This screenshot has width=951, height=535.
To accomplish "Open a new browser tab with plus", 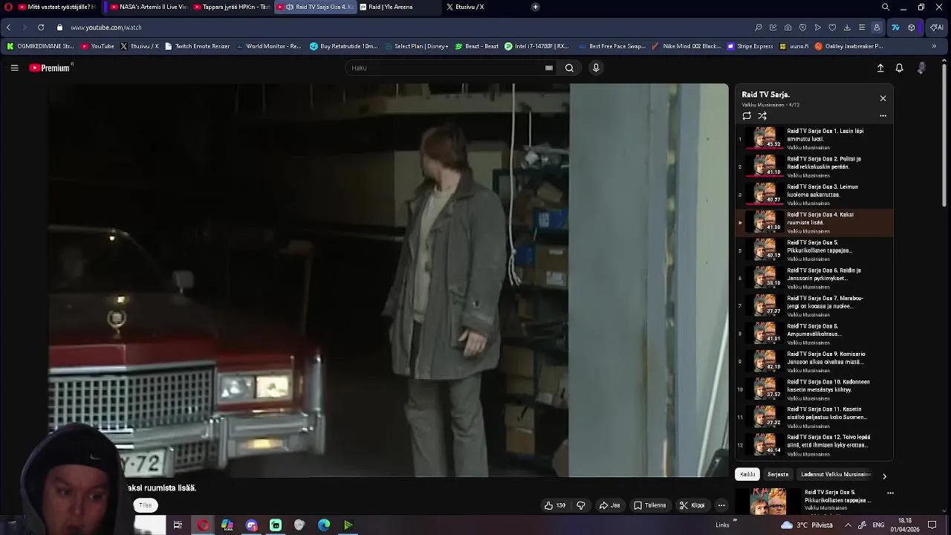I will 535,7.
